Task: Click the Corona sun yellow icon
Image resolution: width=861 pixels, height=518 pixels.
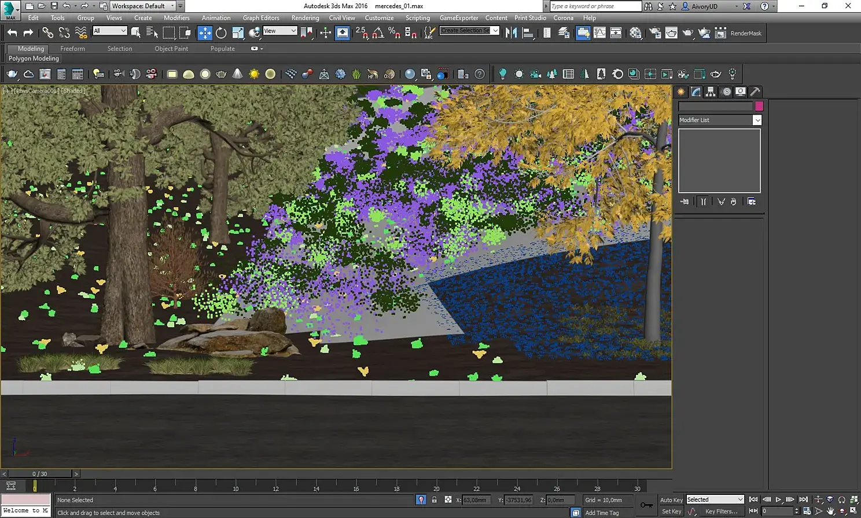Action: coord(254,74)
